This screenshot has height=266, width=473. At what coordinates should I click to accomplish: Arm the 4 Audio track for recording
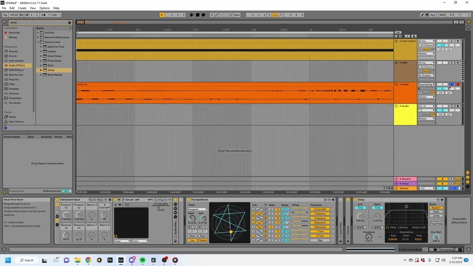pos(458,106)
